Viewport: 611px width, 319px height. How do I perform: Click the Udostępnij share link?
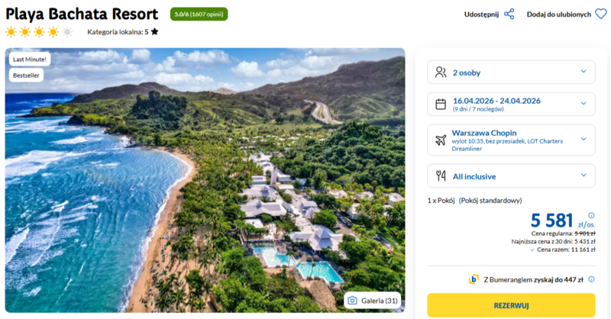click(x=481, y=14)
